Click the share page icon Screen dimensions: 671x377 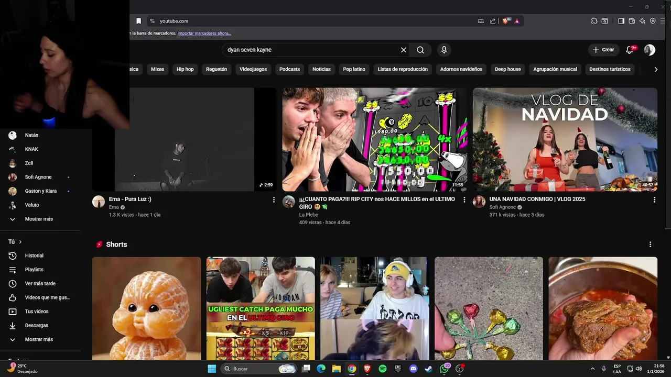pos(493,21)
